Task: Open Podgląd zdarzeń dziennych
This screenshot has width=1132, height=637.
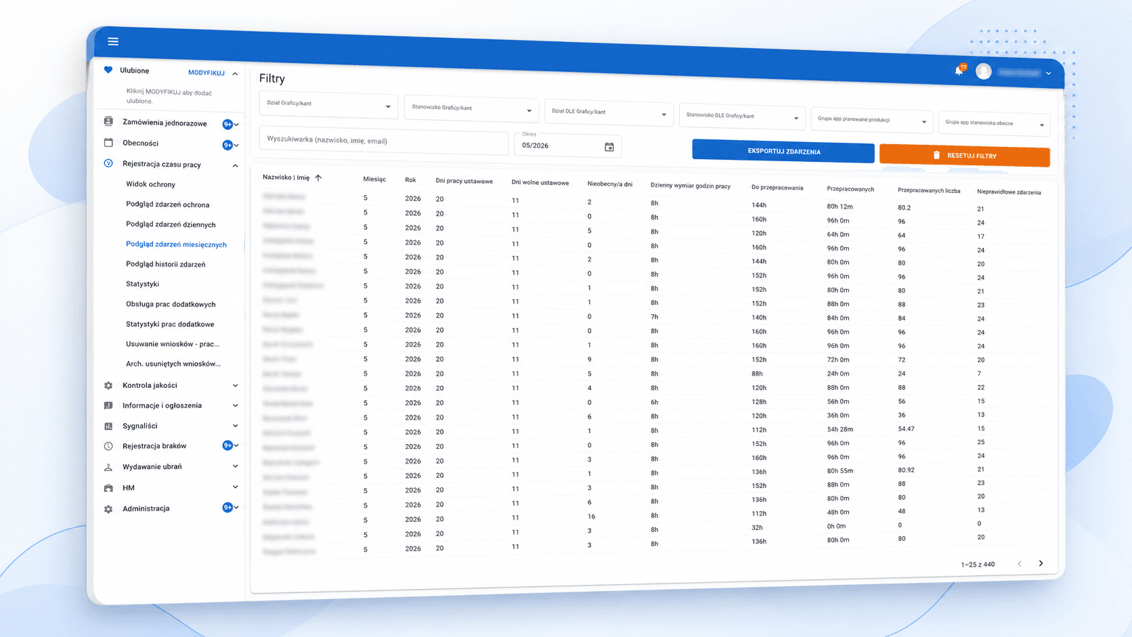Action: click(x=171, y=224)
